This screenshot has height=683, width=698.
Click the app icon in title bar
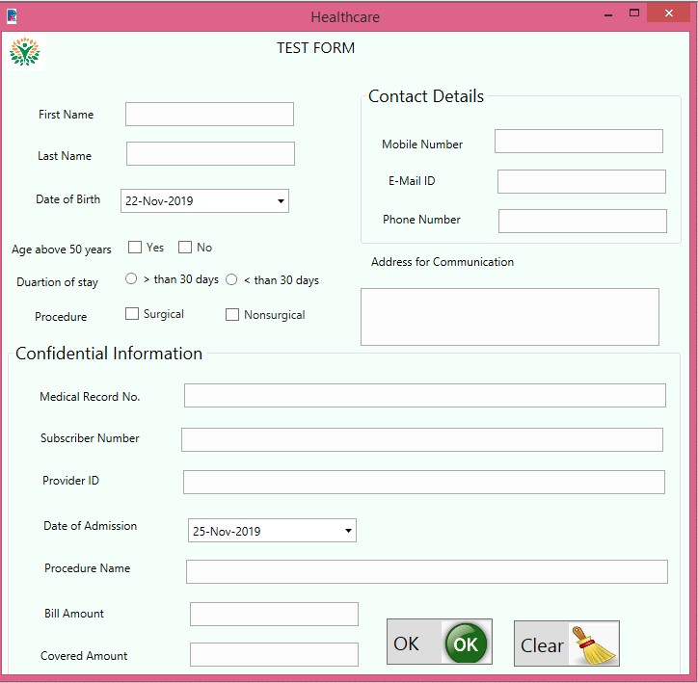11,16
